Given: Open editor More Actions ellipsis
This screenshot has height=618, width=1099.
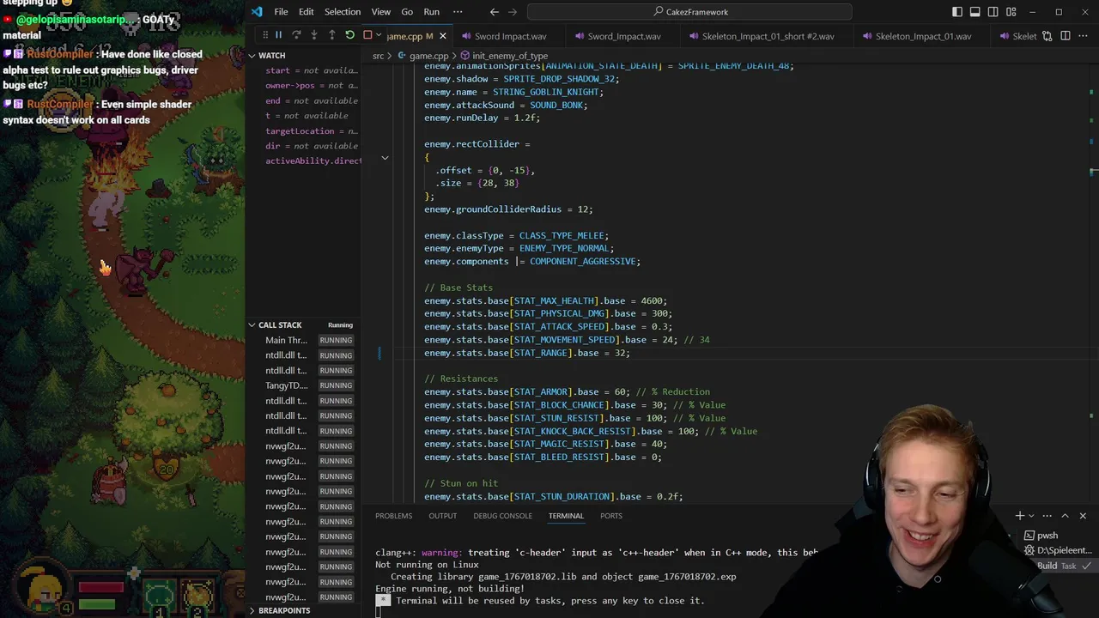Looking at the screenshot, I should [x=1084, y=36].
